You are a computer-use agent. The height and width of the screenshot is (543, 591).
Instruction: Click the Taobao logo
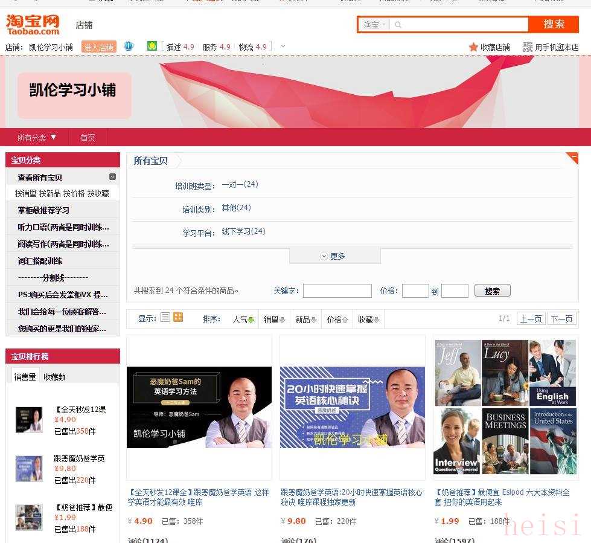coord(33,25)
